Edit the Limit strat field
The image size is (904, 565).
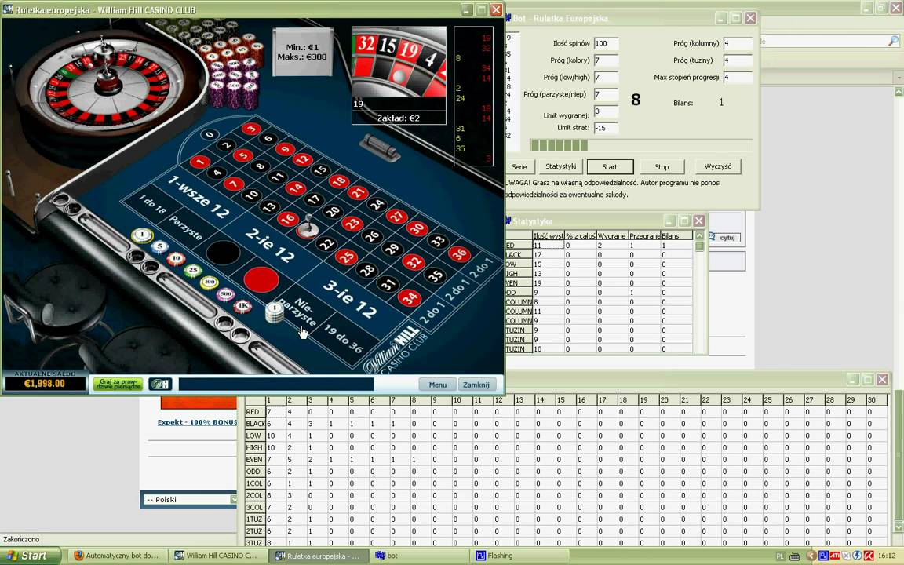606,128
